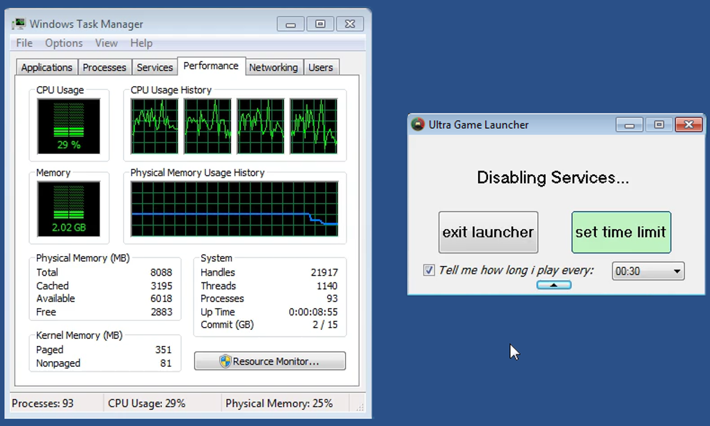
Task: Click the Ultra Game Launcher title bar icon
Action: [418, 125]
